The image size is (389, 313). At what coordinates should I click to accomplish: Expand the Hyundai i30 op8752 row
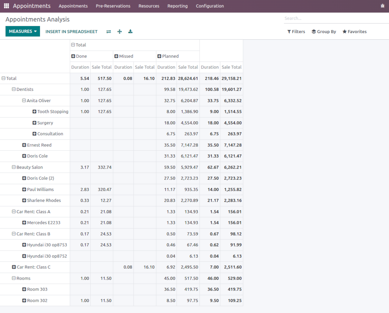[45, 256]
